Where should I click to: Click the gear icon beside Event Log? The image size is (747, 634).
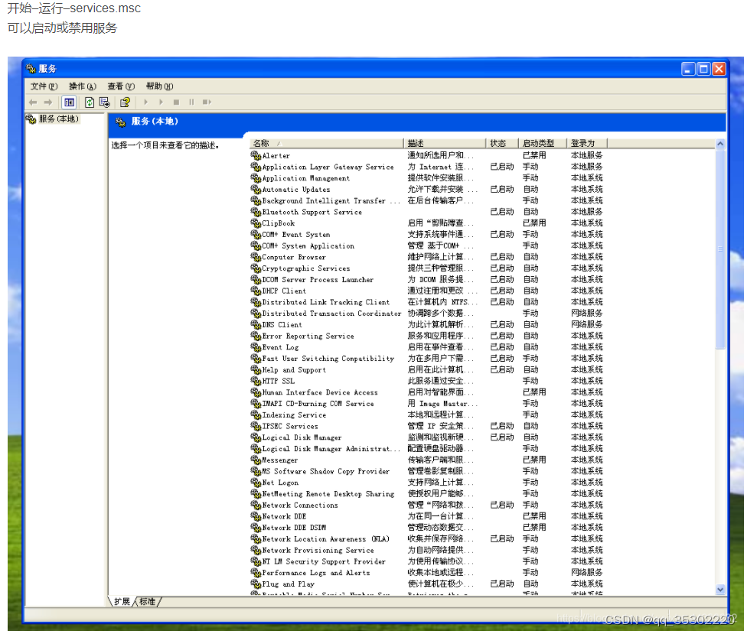point(256,347)
